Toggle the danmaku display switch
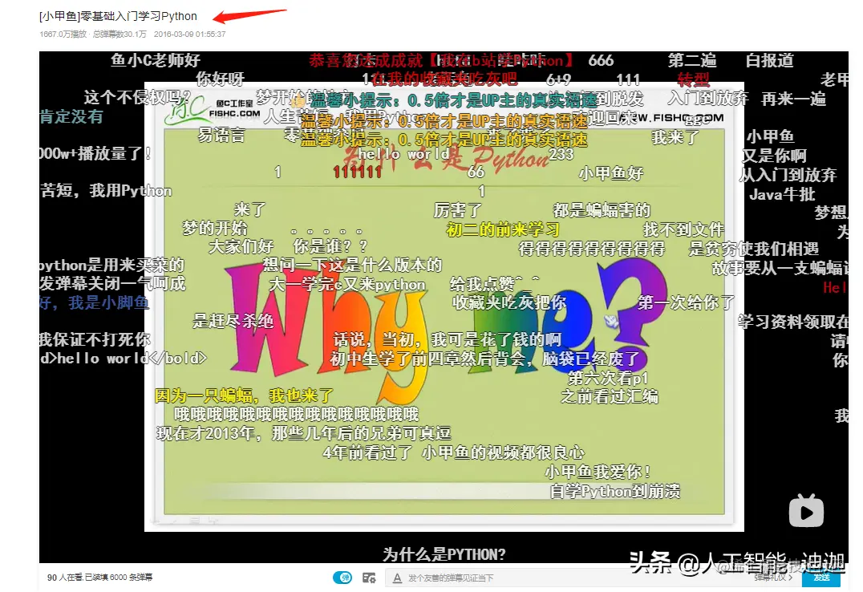Screen dimensions: 863x592 coord(342,578)
